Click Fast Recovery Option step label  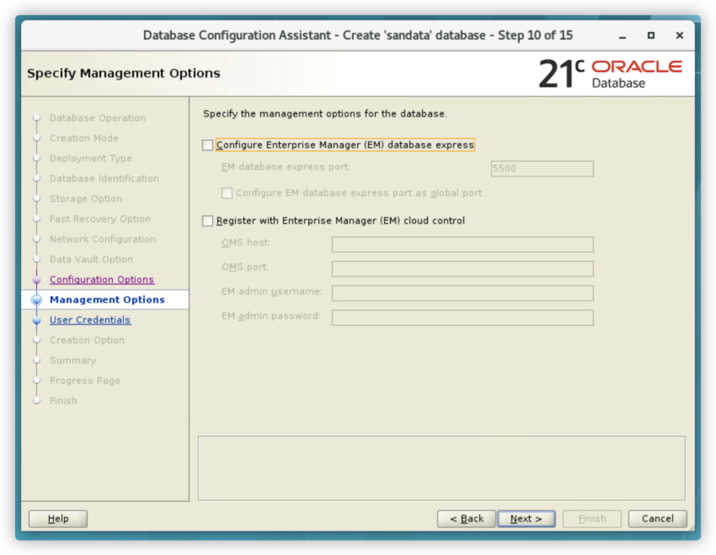100,219
